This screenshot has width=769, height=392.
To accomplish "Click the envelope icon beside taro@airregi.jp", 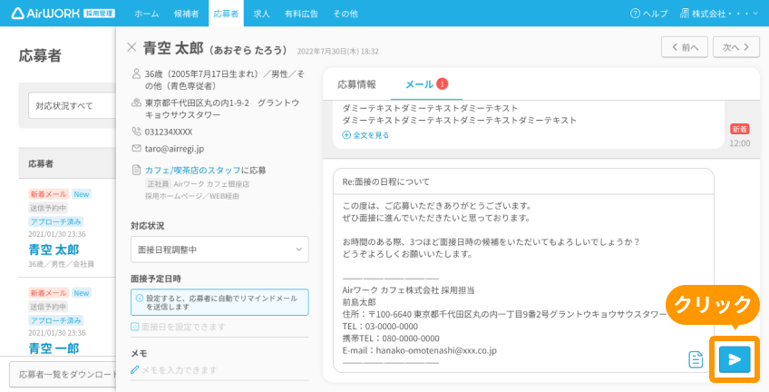I will click(x=136, y=148).
